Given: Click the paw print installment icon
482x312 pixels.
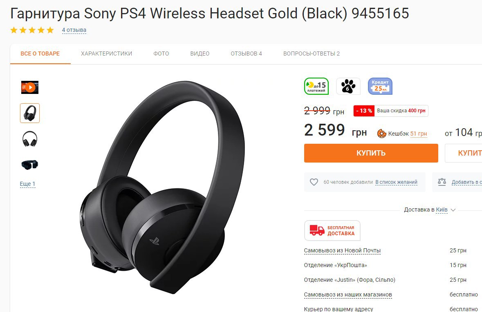Looking at the screenshot, I should pyautogui.click(x=348, y=86).
